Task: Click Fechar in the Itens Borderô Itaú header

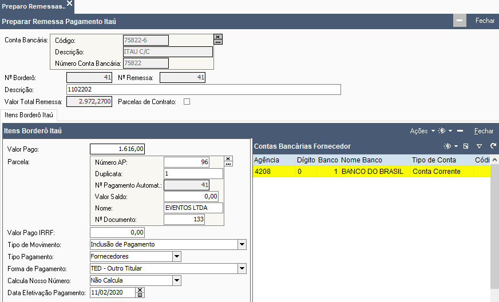Action: (x=484, y=131)
